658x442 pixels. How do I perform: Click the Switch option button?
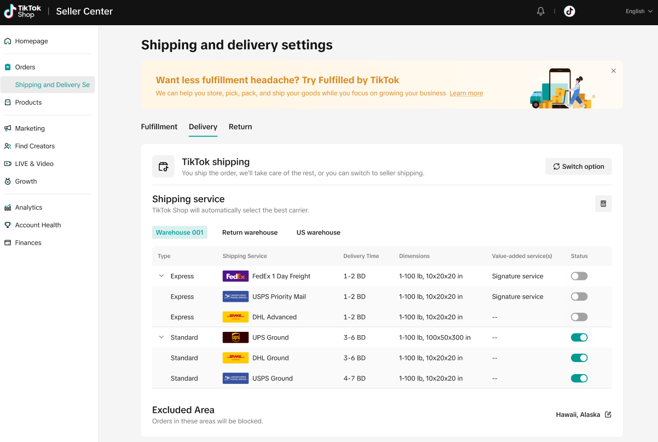pyautogui.click(x=578, y=167)
